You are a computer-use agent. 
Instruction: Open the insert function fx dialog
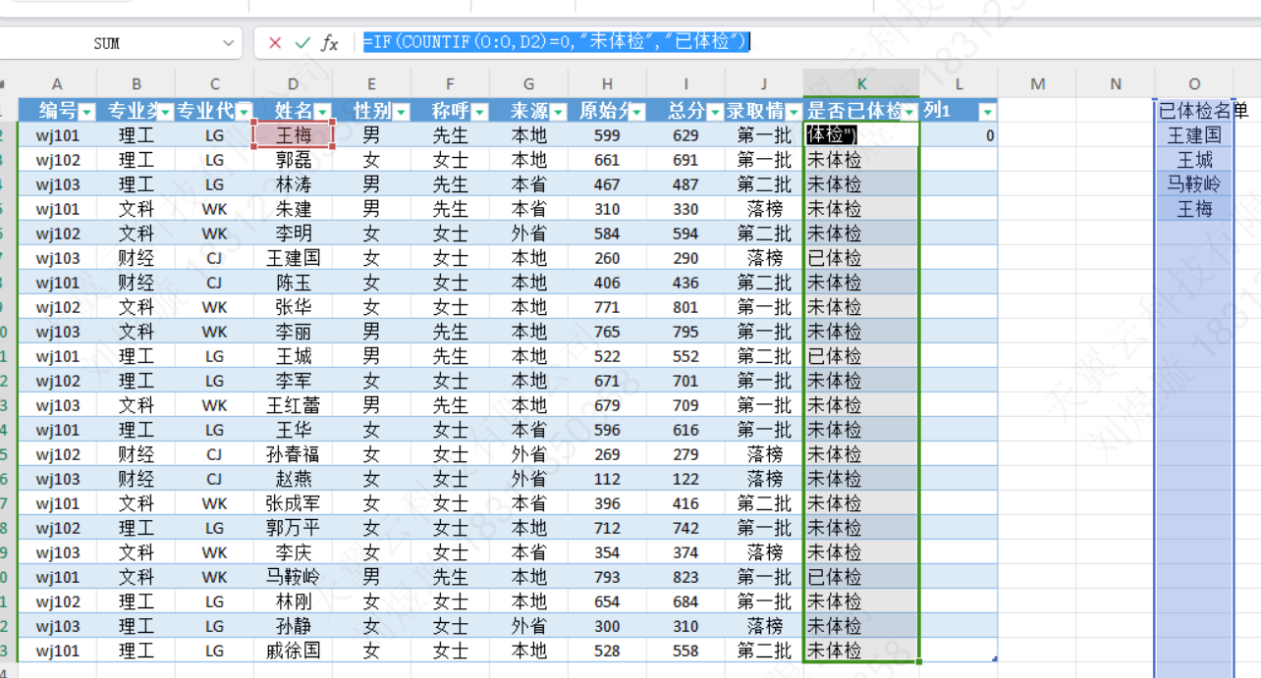coord(330,42)
